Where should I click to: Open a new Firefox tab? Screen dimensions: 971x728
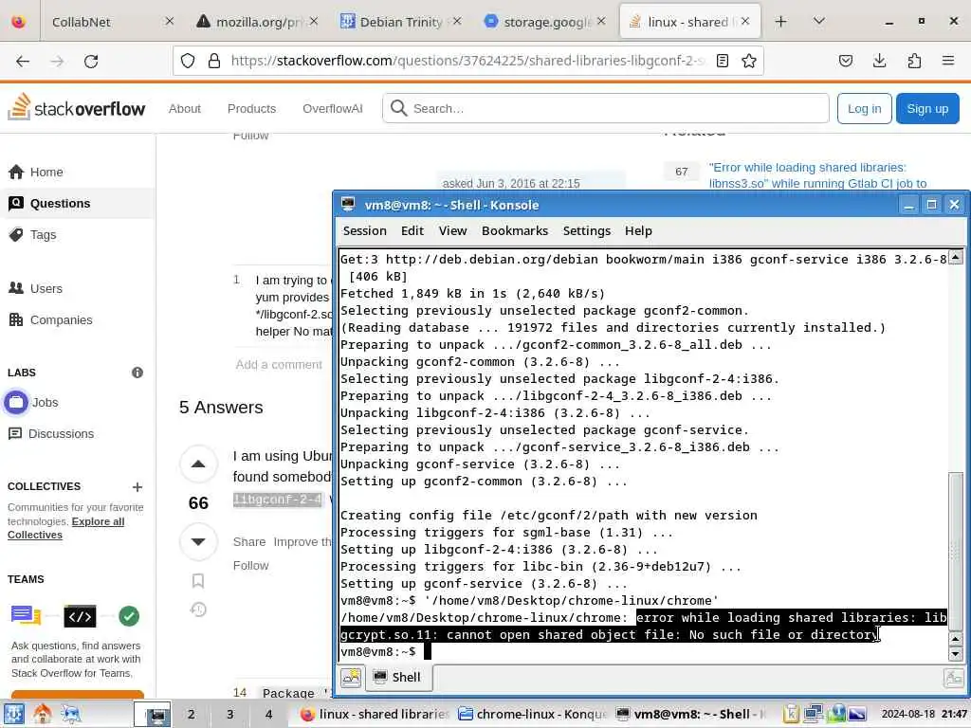click(781, 22)
